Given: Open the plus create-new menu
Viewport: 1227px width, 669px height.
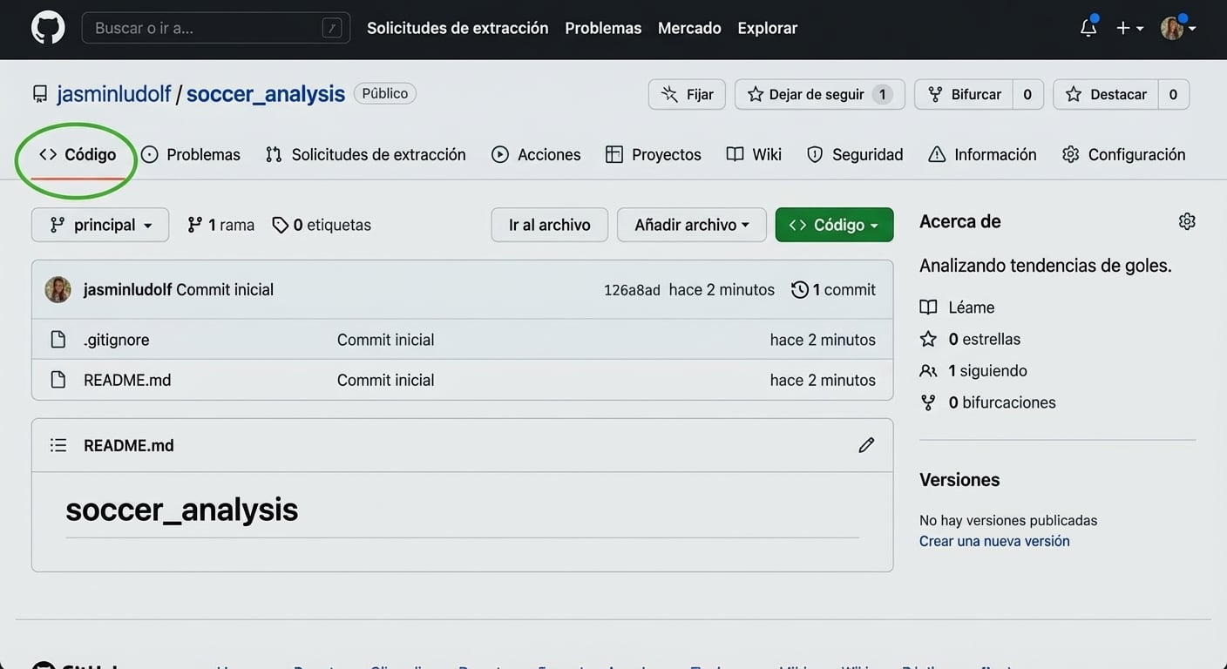Looking at the screenshot, I should (x=1129, y=28).
